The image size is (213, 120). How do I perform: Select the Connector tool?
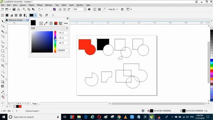coord(3,76)
